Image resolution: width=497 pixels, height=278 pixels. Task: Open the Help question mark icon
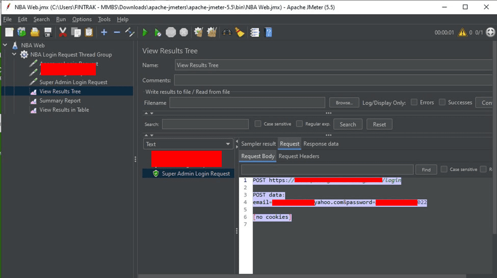click(268, 33)
